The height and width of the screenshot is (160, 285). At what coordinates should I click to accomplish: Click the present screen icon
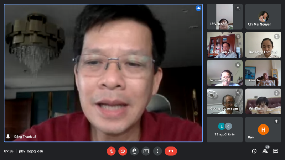pyautogui.click(x=146, y=151)
